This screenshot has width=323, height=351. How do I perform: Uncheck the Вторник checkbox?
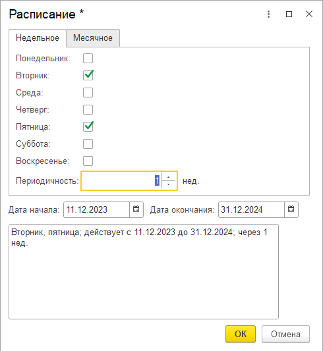pyautogui.click(x=88, y=75)
